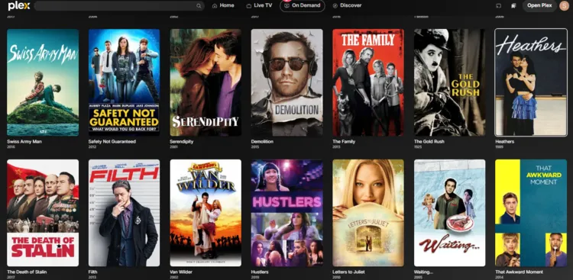Switch to the Live TV tab
The height and width of the screenshot is (280, 573).
tap(259, 5)
